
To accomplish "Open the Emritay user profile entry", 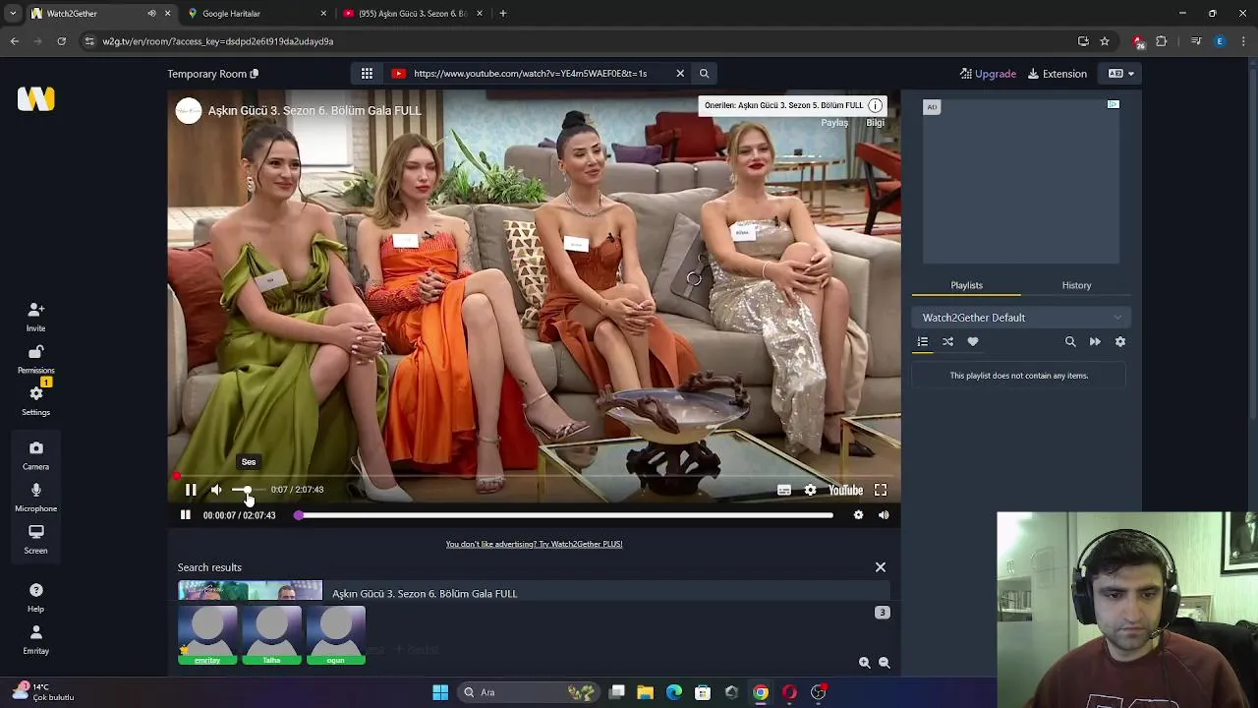I will [x=35, y=639].
